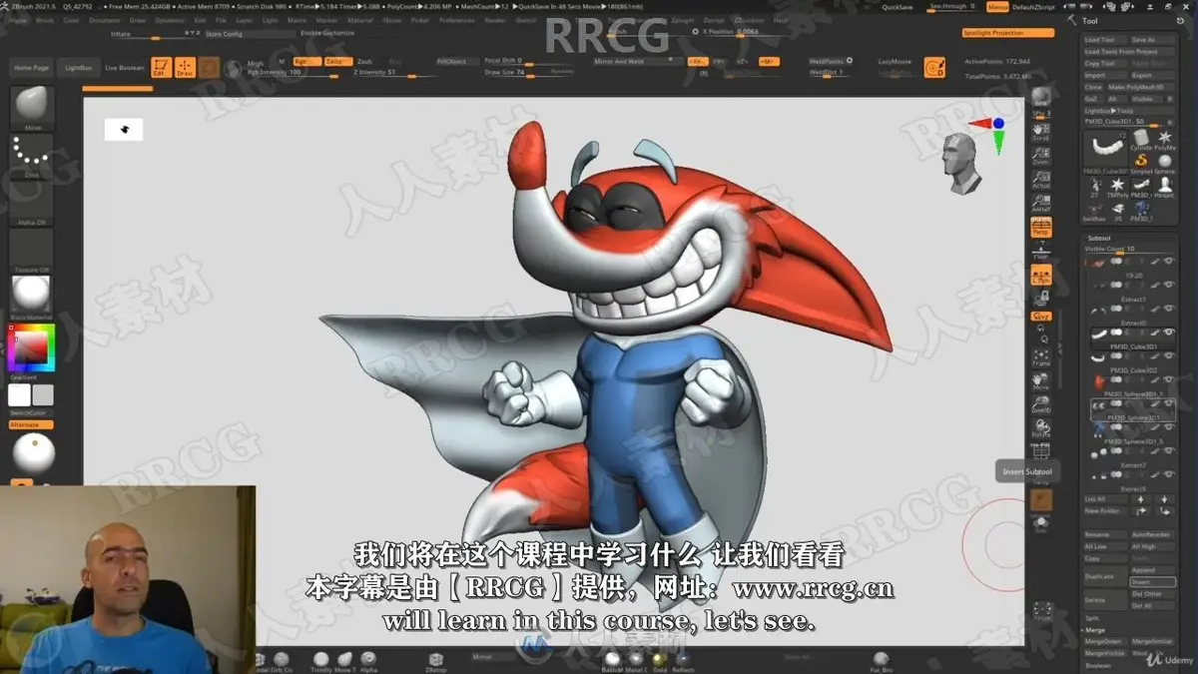Toggle the Xyz rotation mode
The width and height of the screenshot is (1198, 674).
pyautogui.click(x=1041, y=316)
